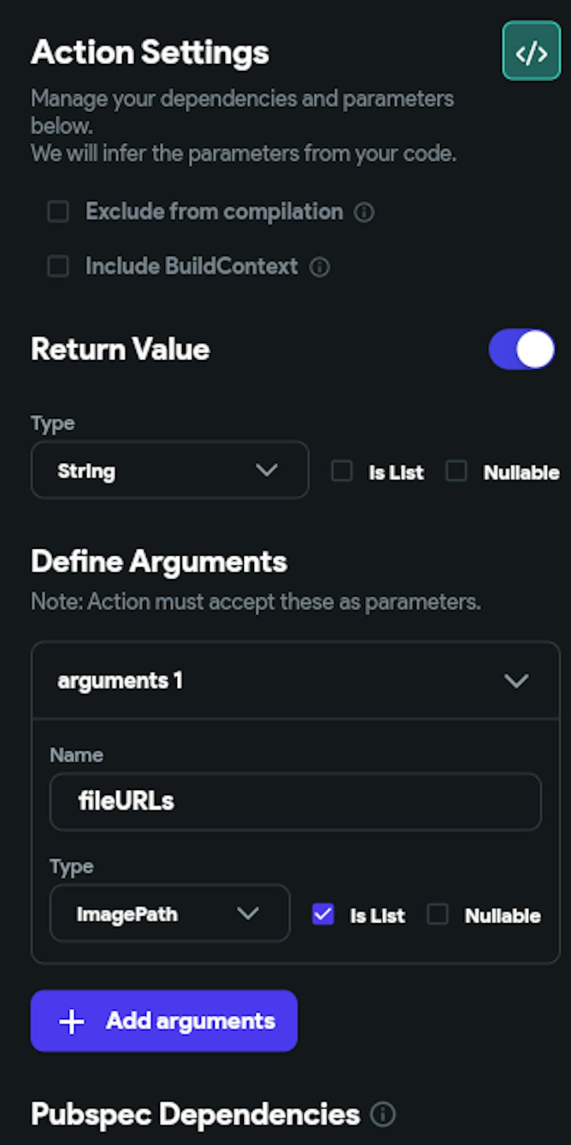The width and height of the screenshot is (571, 1145).
Task: Mark the return value as Nullable
Action: tap(456, 471)
